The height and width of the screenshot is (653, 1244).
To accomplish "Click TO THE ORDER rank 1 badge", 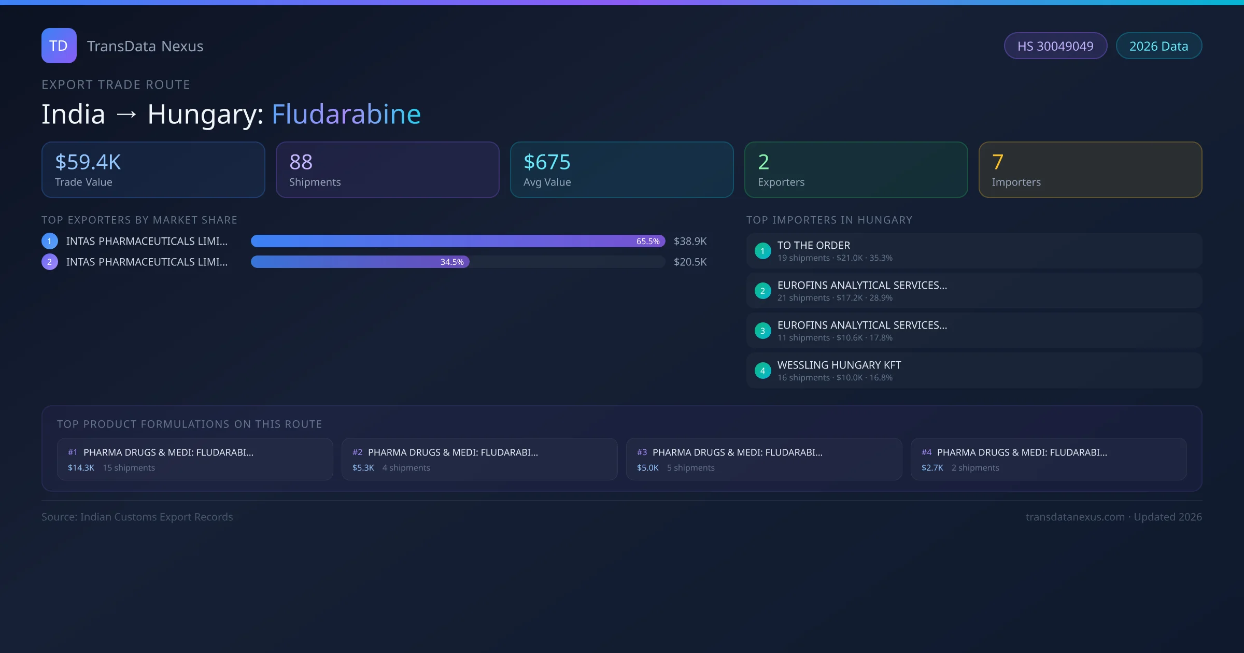I will [762, 251].
